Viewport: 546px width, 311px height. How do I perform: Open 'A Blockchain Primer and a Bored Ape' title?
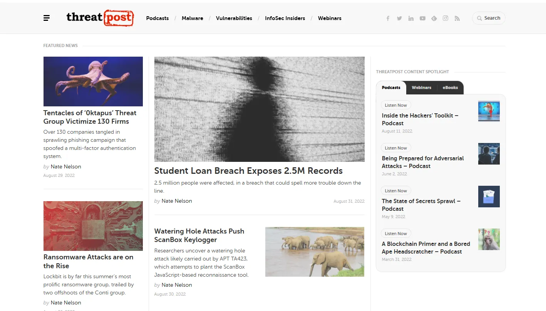coord(426,248)
